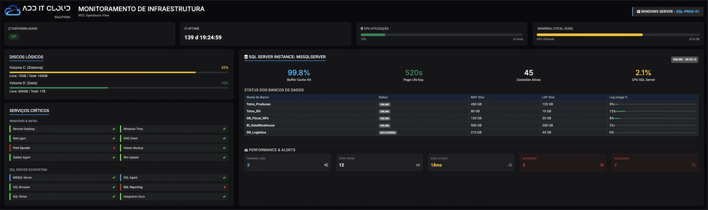Screen dimensions: 708x210
Task: Click the green UP availability badge
Action: (x=14, y=36)
